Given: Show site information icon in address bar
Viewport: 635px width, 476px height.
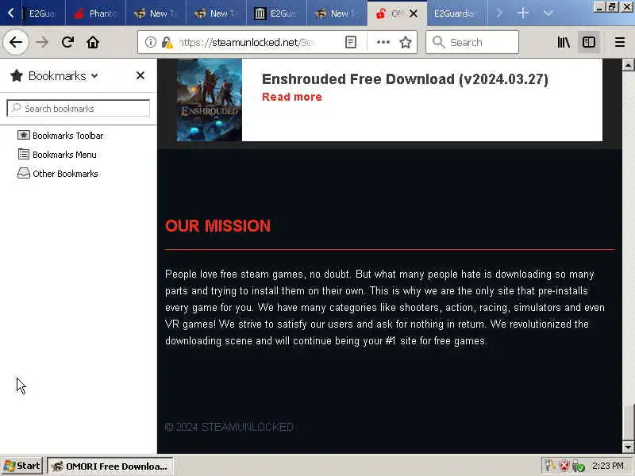Looking at the screenshot, I should point(150,42).
